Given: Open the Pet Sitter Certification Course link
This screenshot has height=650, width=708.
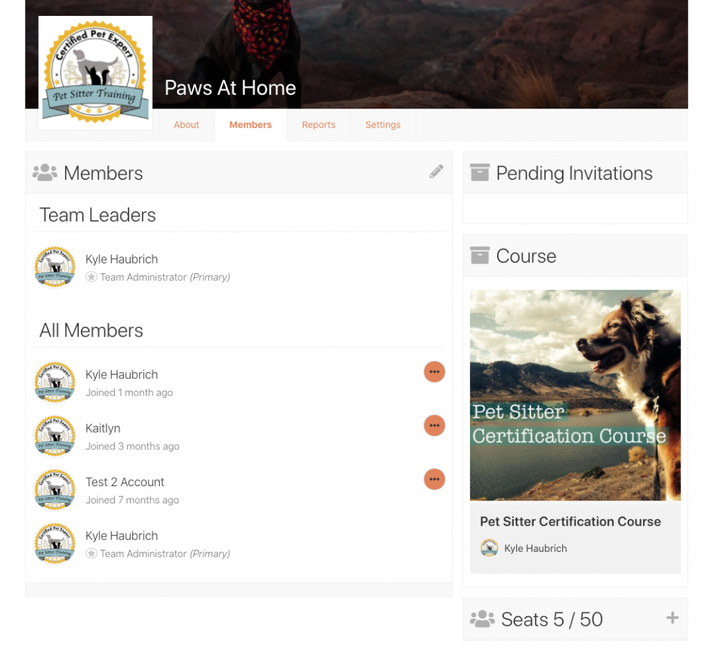Looking at the screenshot, I should (570, 521).
